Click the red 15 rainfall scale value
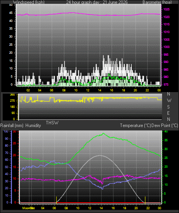The image size is (179, 213). tap(14, 167)
